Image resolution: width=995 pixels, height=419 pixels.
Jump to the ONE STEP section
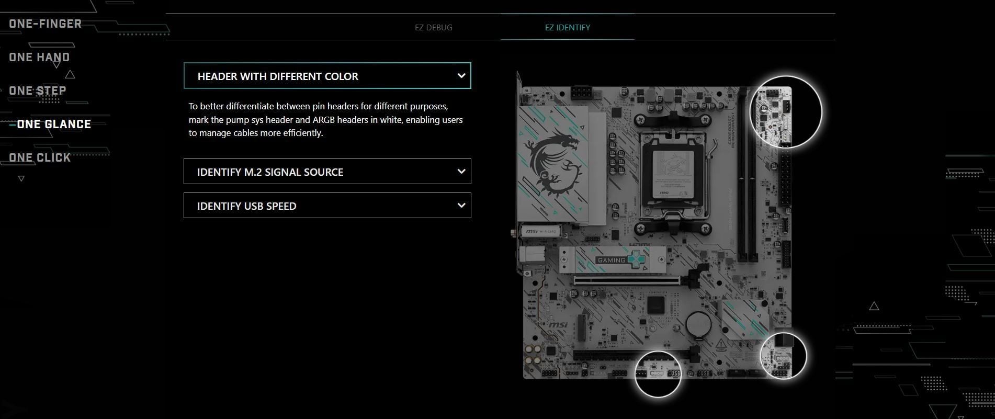point(38,91)
